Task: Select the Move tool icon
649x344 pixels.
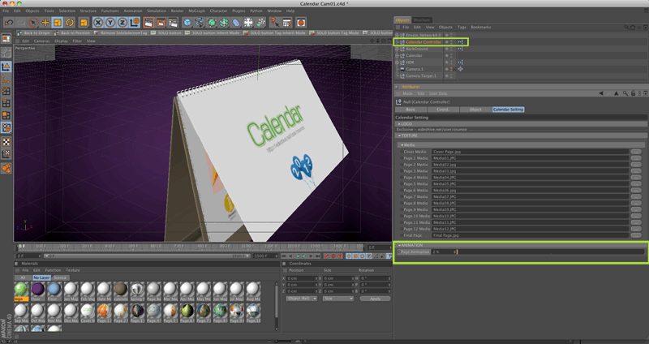Action: (45, 22)
